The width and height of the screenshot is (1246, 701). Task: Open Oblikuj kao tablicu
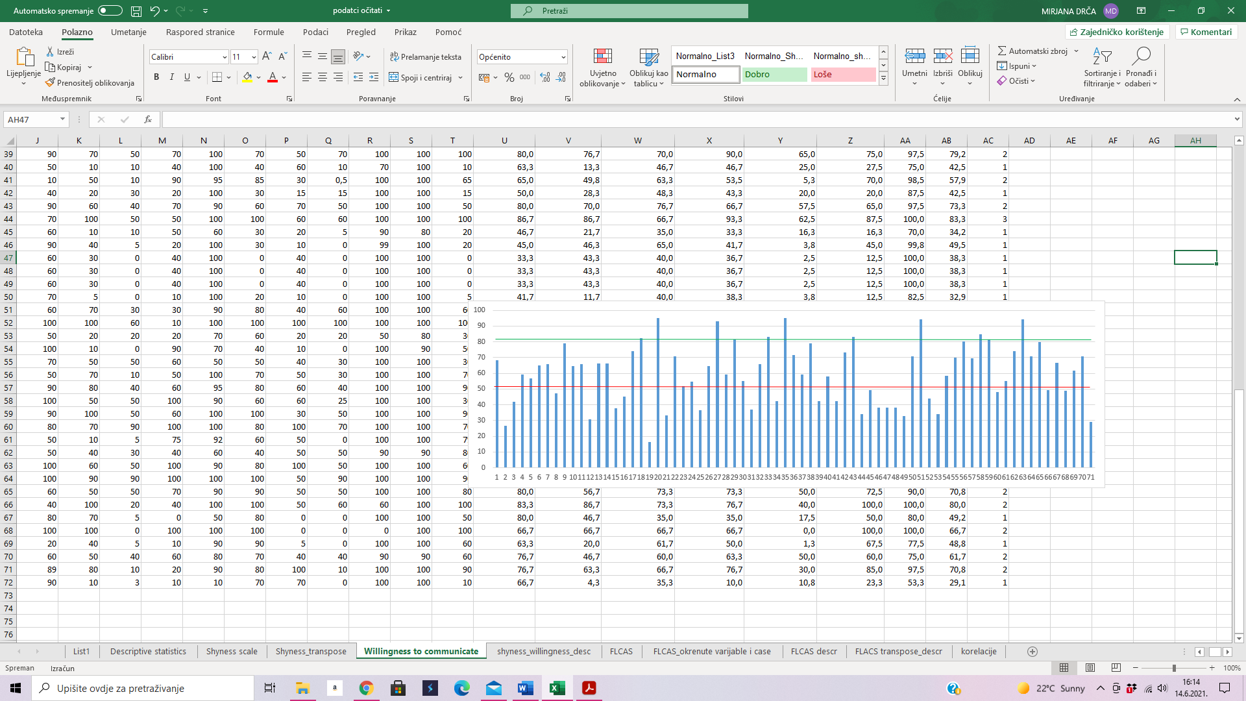tap(649, 67)
